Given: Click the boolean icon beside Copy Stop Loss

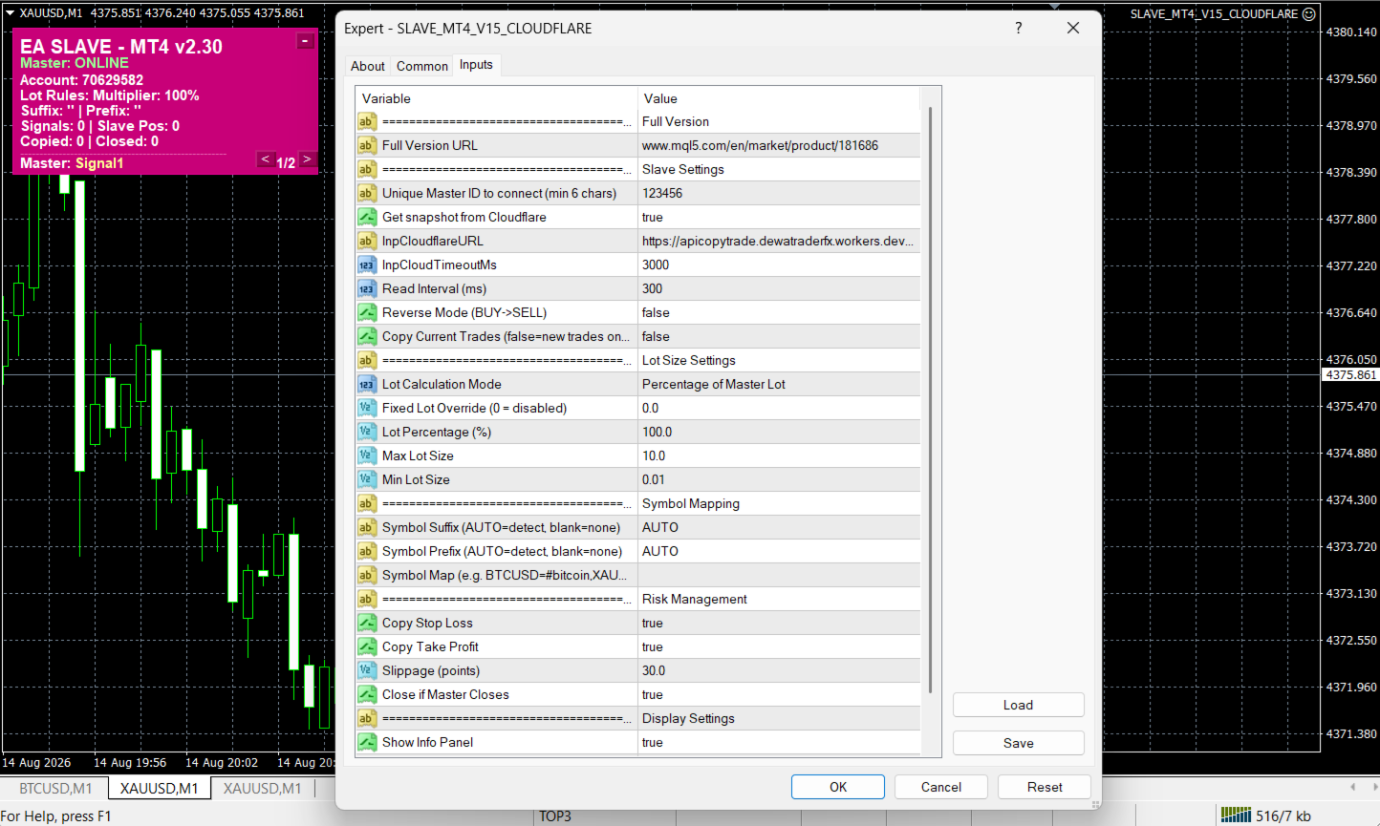Looking at the screenshot, I should click(x=367, y=623).
